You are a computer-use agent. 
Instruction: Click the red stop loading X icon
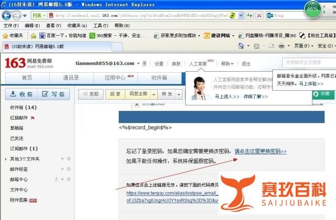pos(259,16)
